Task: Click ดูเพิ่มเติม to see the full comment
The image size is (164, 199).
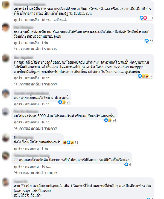Action: (132, 72)
